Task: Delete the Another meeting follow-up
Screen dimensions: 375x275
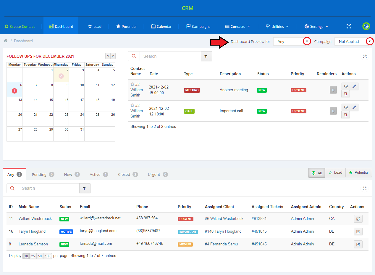Action: [346, 94]
